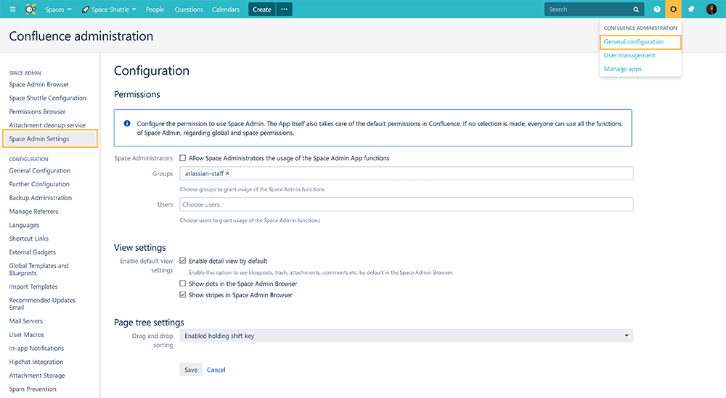The image size is (726, 398).
Task: Open the Drag and drop sorting dropdown
Action: pyautogui.click(x=406, y=336)
